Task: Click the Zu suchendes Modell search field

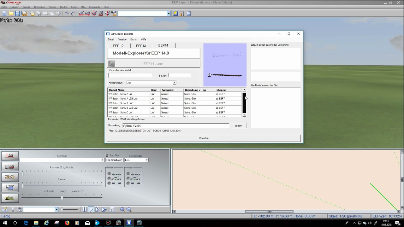Action: (130, 75)
